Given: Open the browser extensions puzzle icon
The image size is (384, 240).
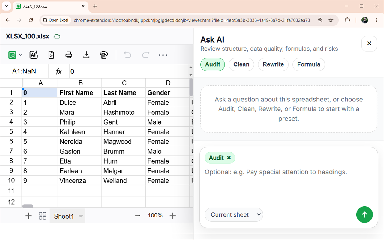Looking at the screenshot, I should 347,20.
